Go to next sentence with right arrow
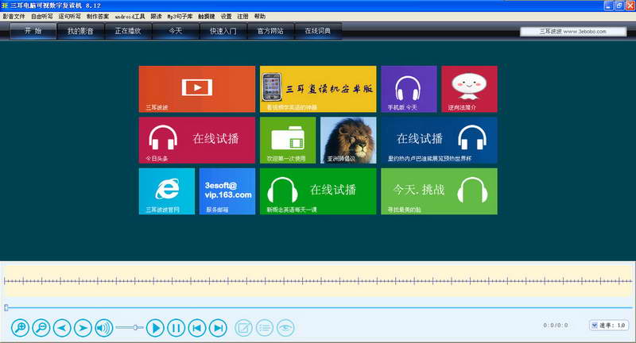 83,328
